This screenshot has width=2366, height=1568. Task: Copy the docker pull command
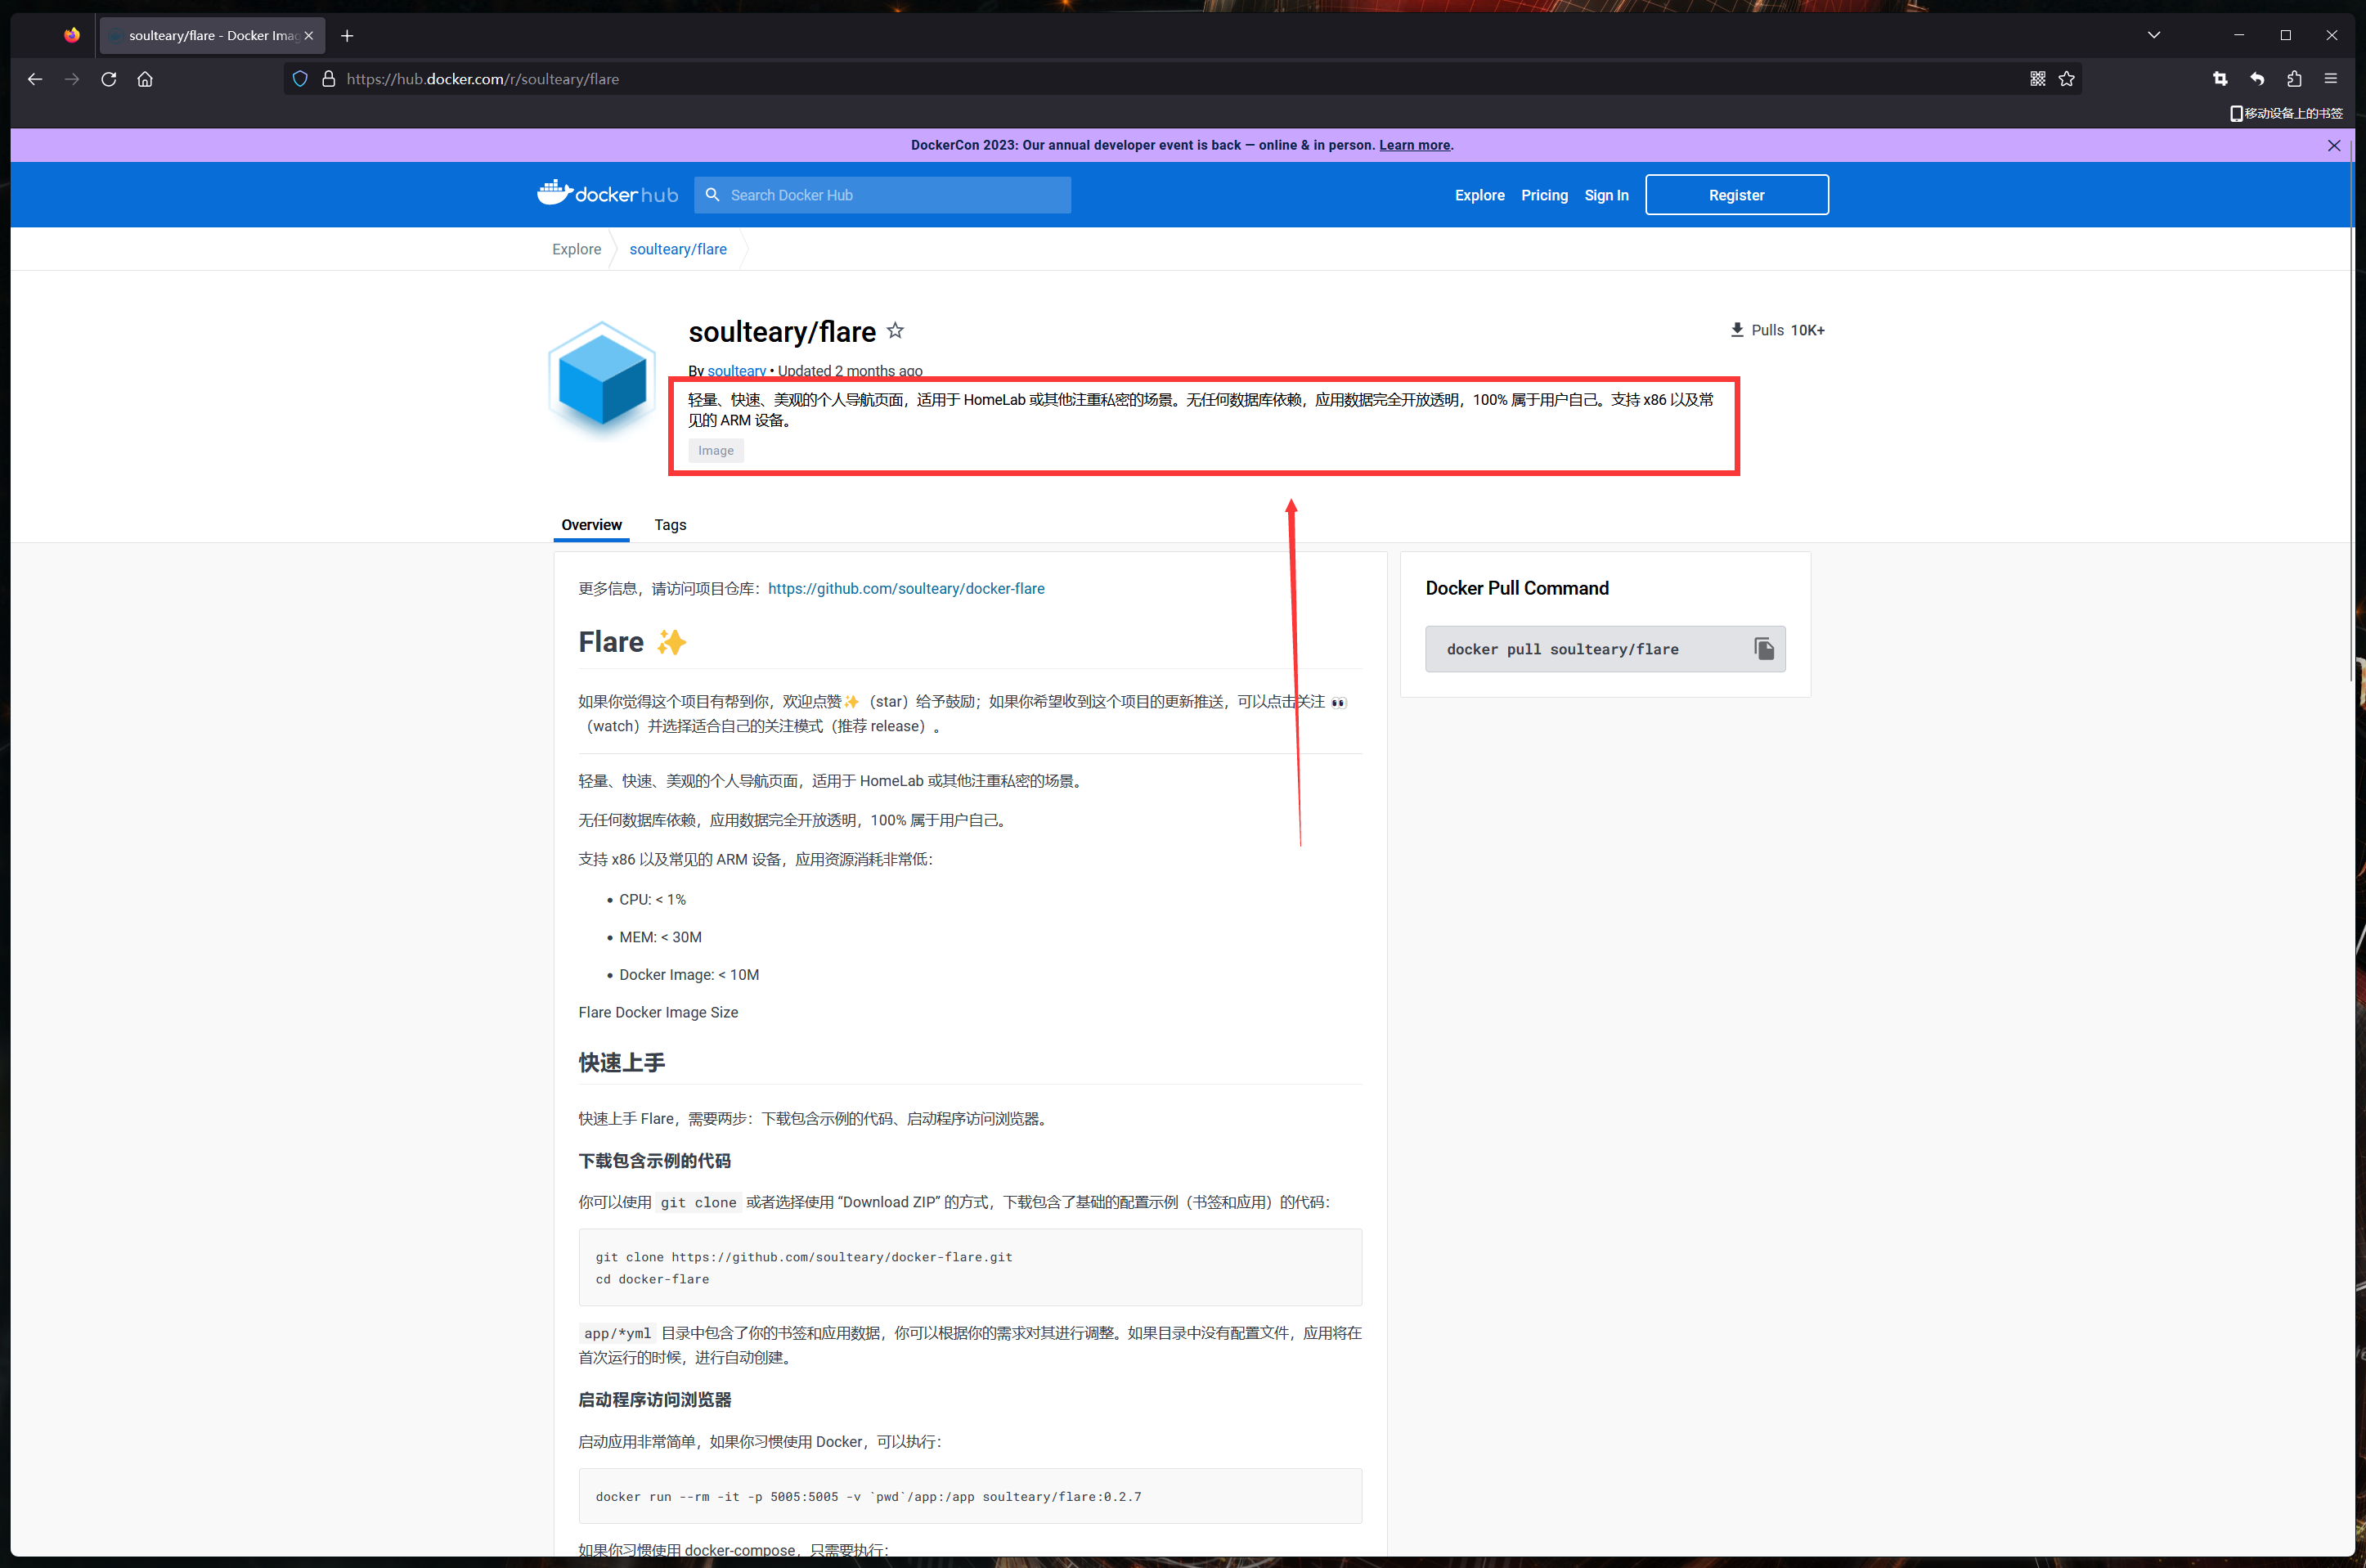pos(1763,649)
